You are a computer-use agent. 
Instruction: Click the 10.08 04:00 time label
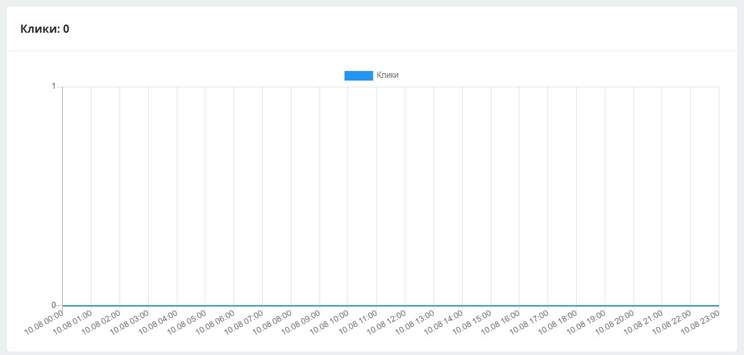coord(158,322)
